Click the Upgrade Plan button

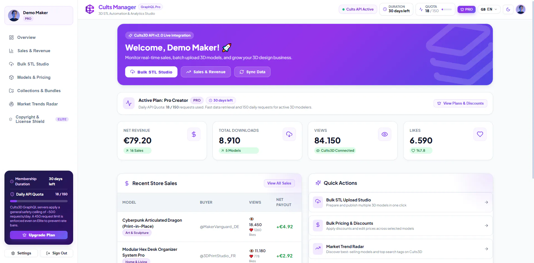[39, 235]
